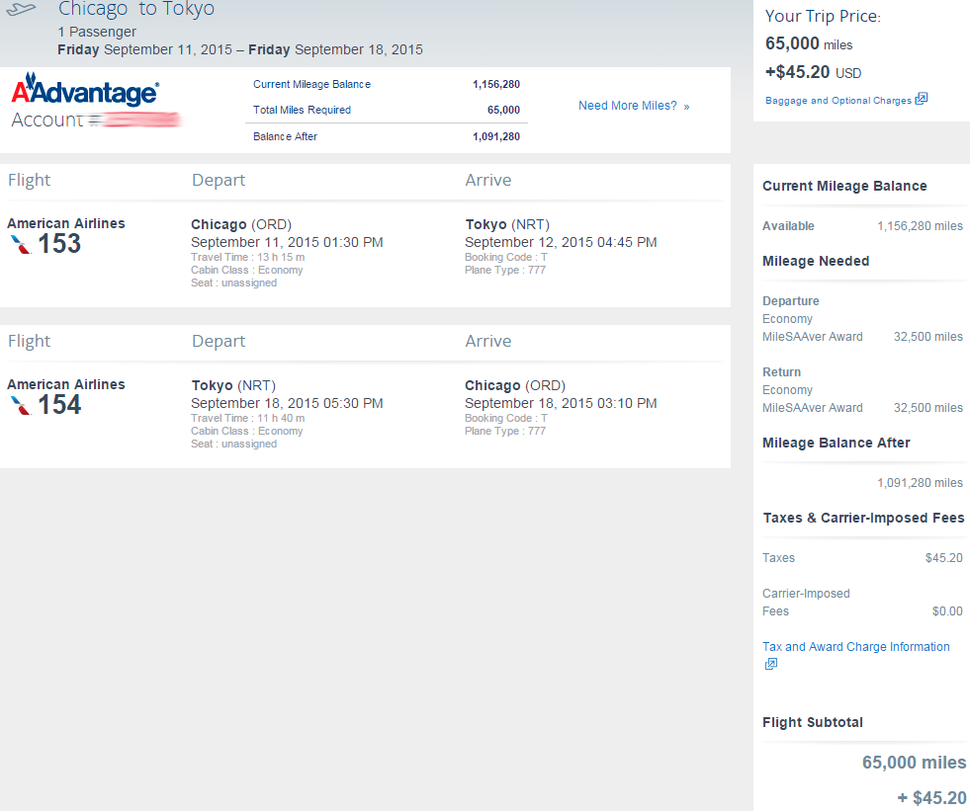Click Your Trip Price 65,000 miles
The width and height of the screenshot is (970, 811).
809,43
